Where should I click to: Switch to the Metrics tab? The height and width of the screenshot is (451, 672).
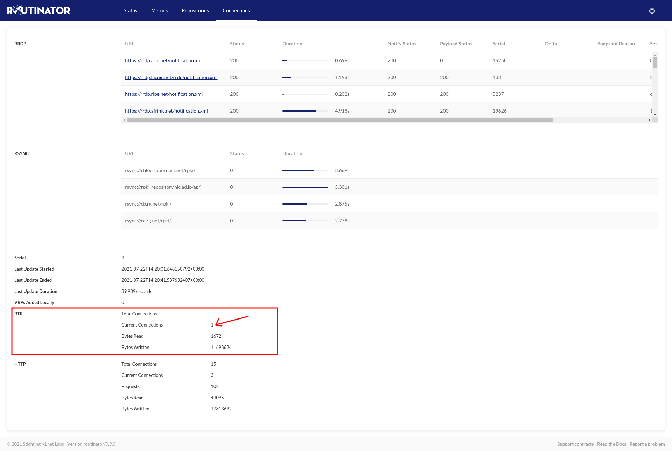coord(159,10)
